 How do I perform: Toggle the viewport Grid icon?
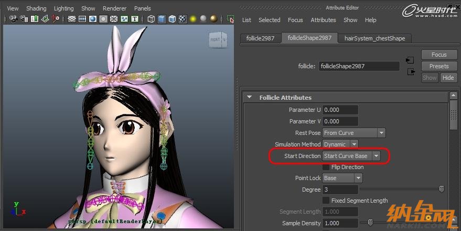[72, 19]
